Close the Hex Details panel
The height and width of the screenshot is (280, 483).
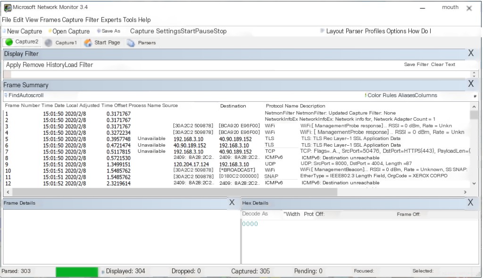(x=470, y=203)
